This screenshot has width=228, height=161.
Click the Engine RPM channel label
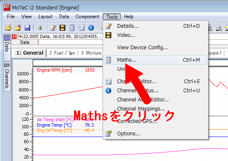pyautogui.click(x=54, y=70)
